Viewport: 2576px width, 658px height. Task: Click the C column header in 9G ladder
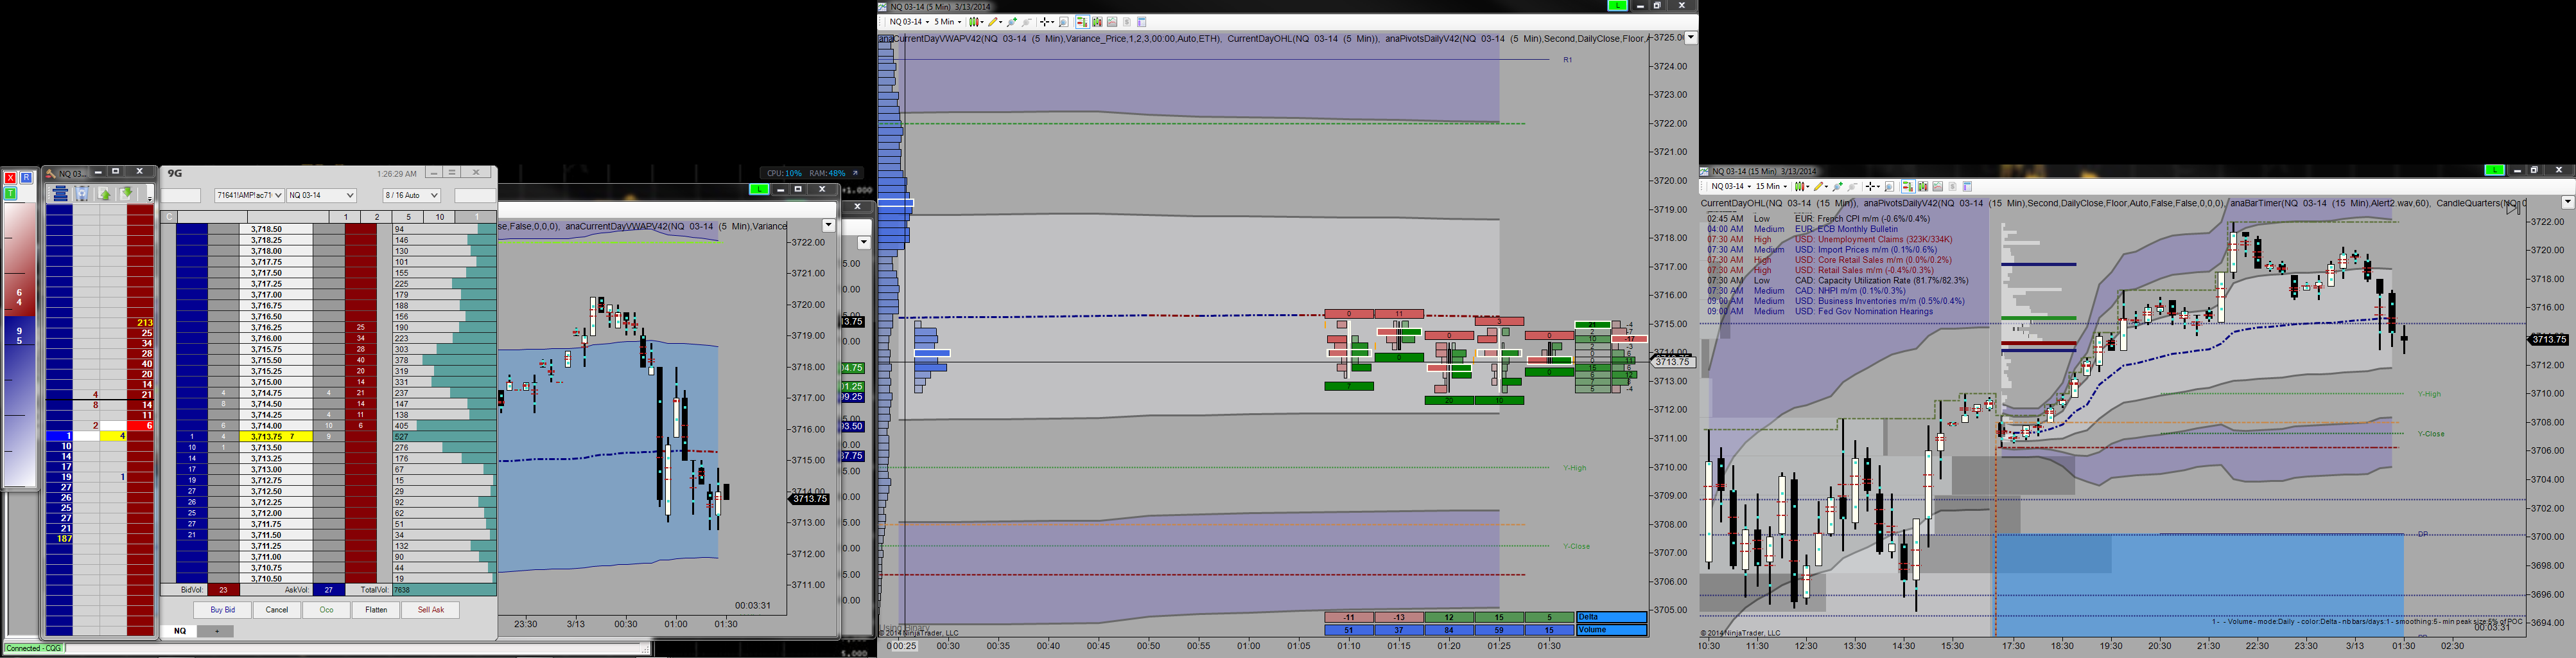coord(169,217)
